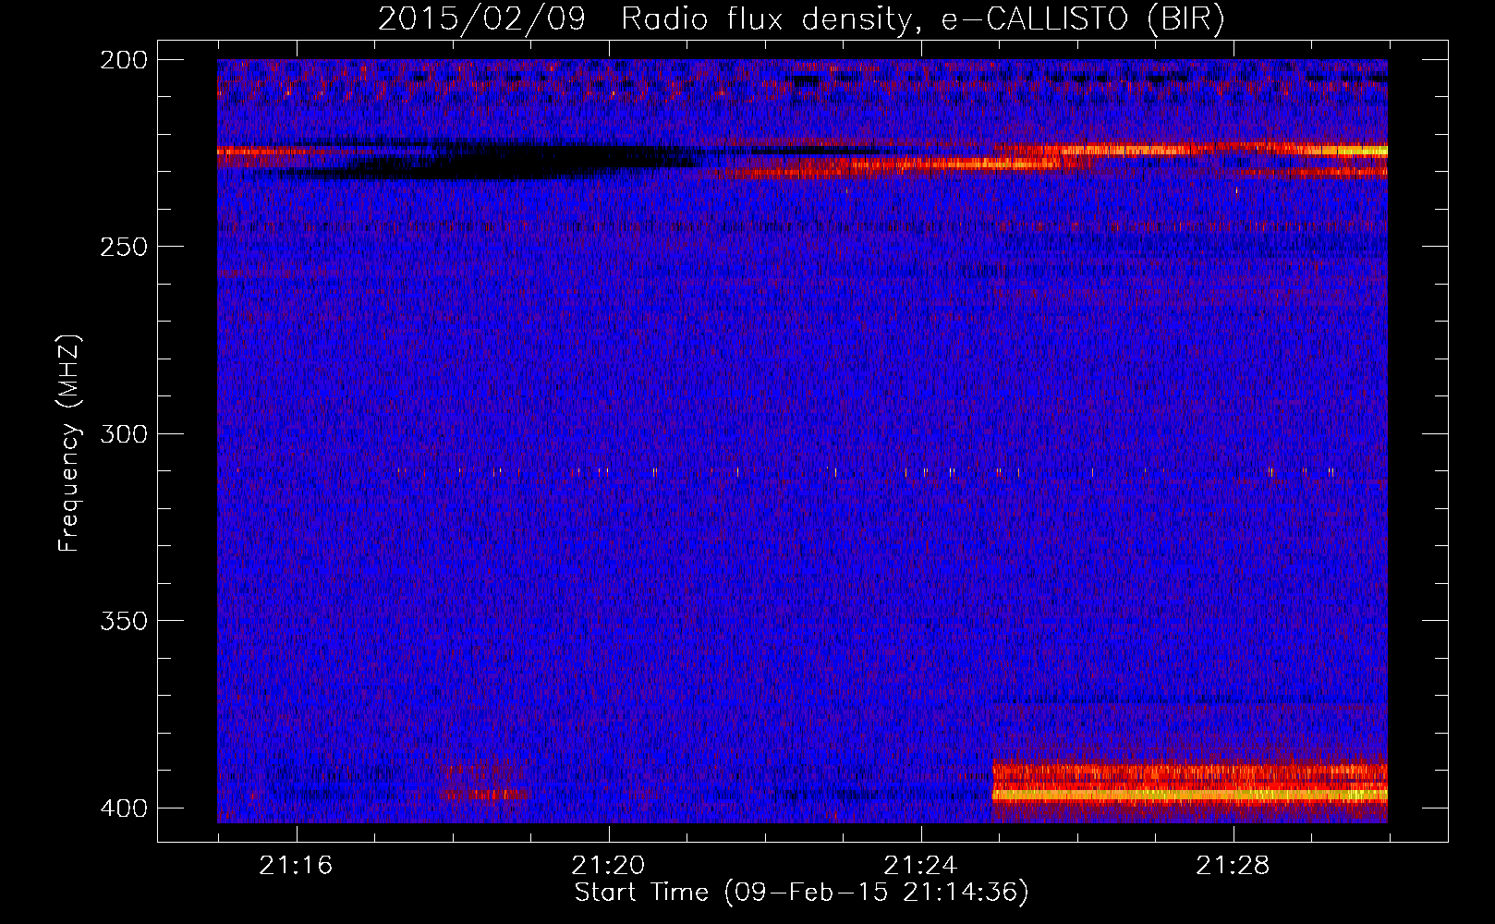Viewport: 1495px width, 924px height.
Task: Click the 'Start Time (09-Feb-15 21:14:36)' label
Action: (801, 893)
